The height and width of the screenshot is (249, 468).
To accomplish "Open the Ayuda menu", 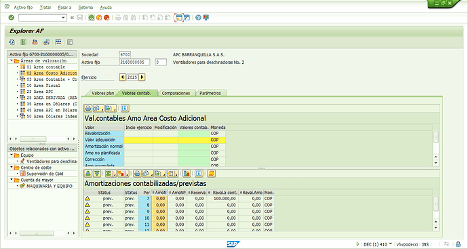I will (x=106, y=7).
